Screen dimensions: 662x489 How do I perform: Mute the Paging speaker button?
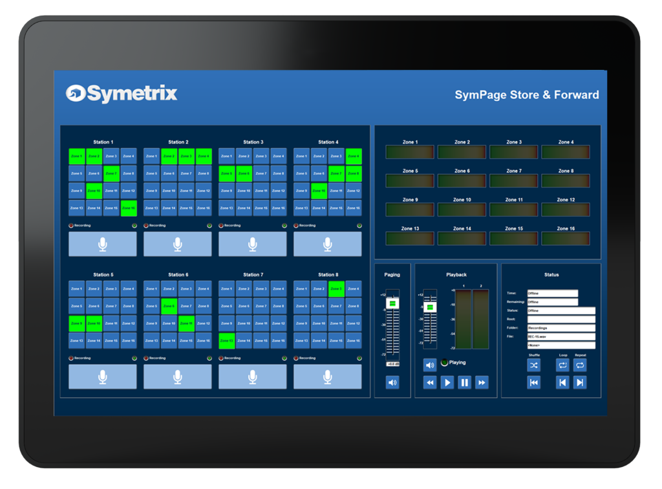pyautogui.click(x=392, y=382)
